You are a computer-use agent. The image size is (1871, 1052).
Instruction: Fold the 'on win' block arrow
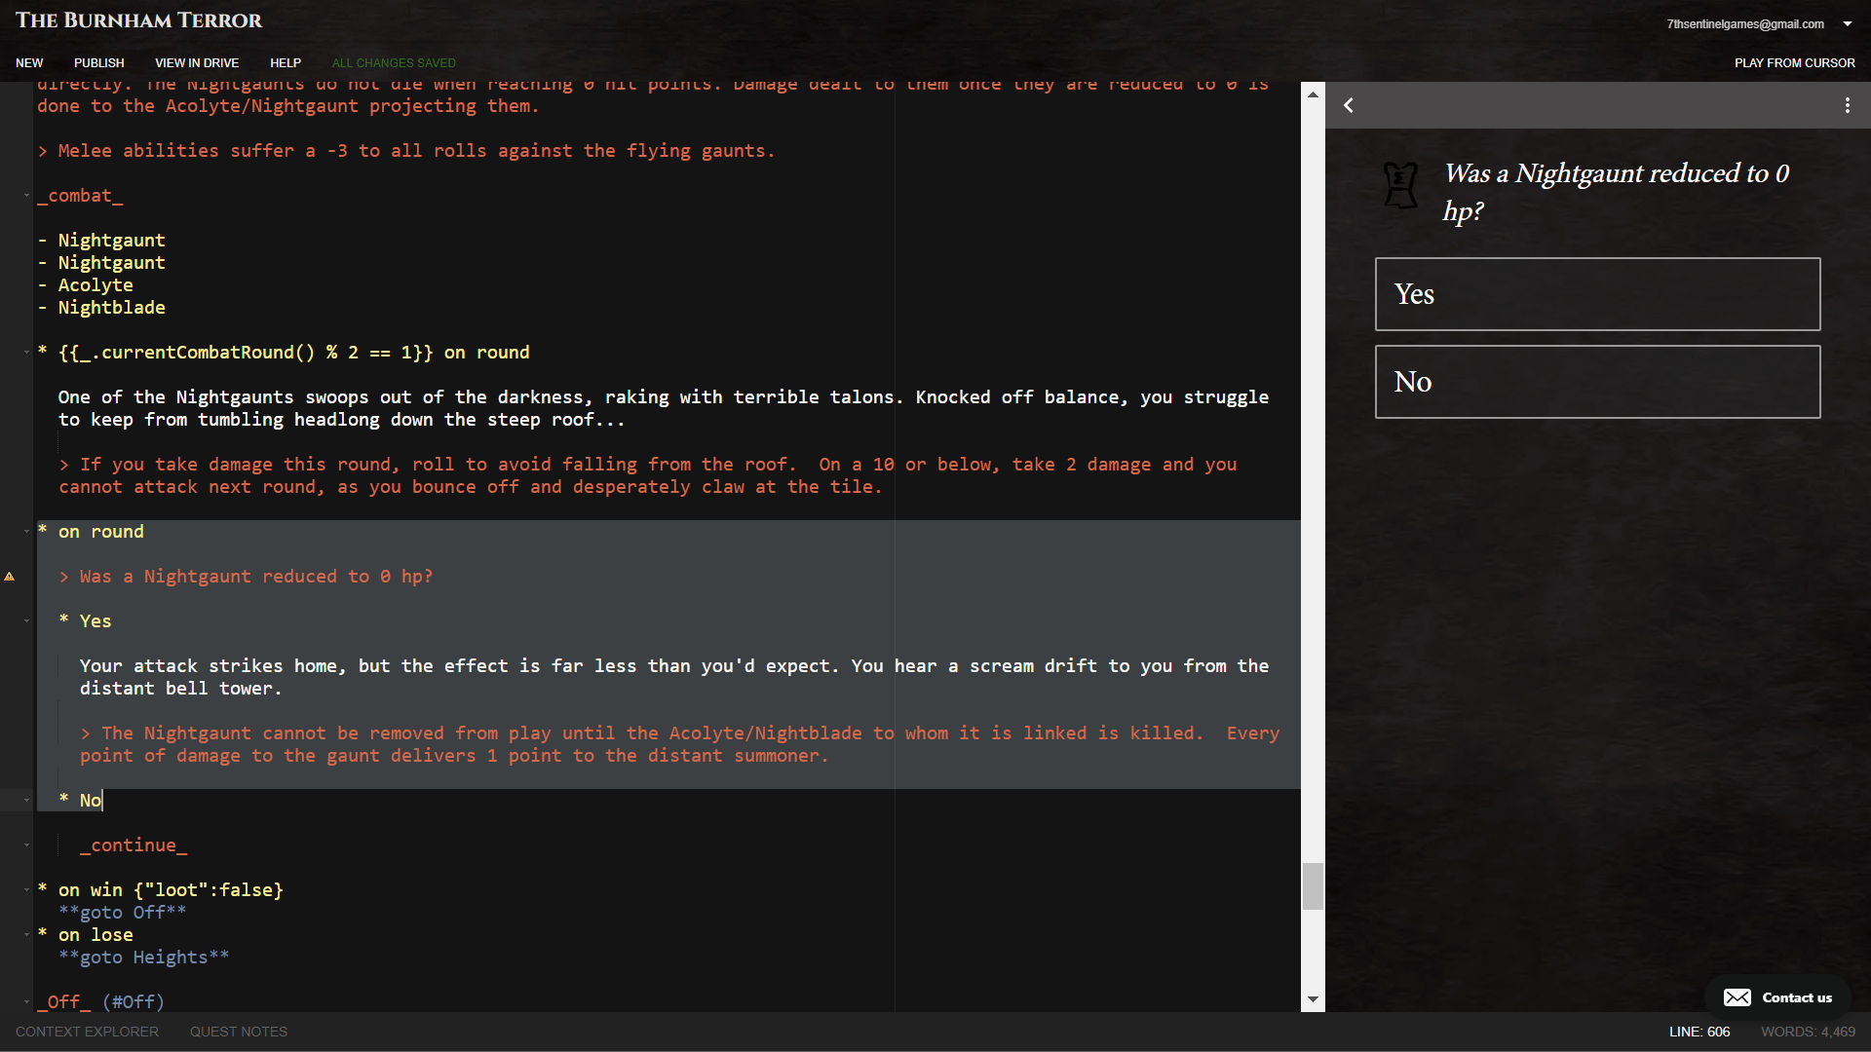(26, 890)
